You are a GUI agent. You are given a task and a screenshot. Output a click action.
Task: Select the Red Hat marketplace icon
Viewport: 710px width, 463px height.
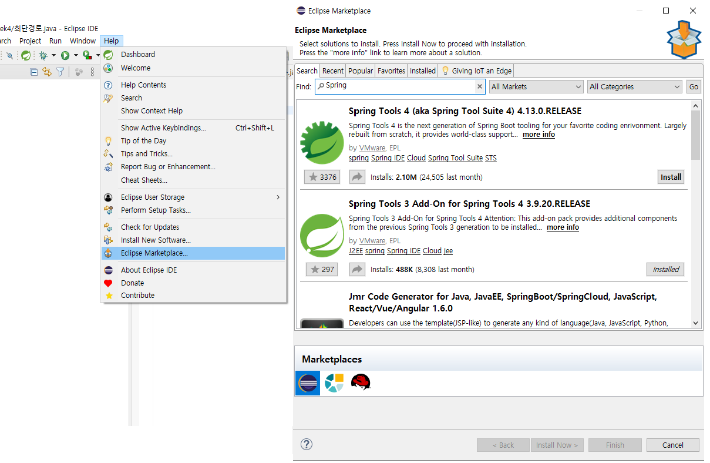click(x=361, y=383)
